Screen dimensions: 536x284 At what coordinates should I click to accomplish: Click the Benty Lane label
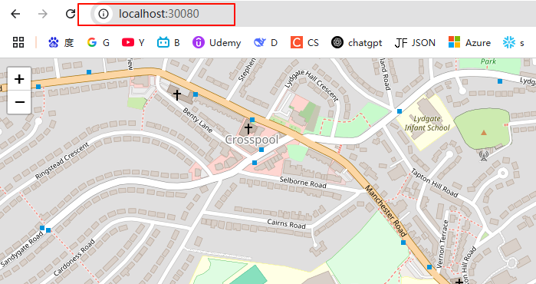click(198, 120)
